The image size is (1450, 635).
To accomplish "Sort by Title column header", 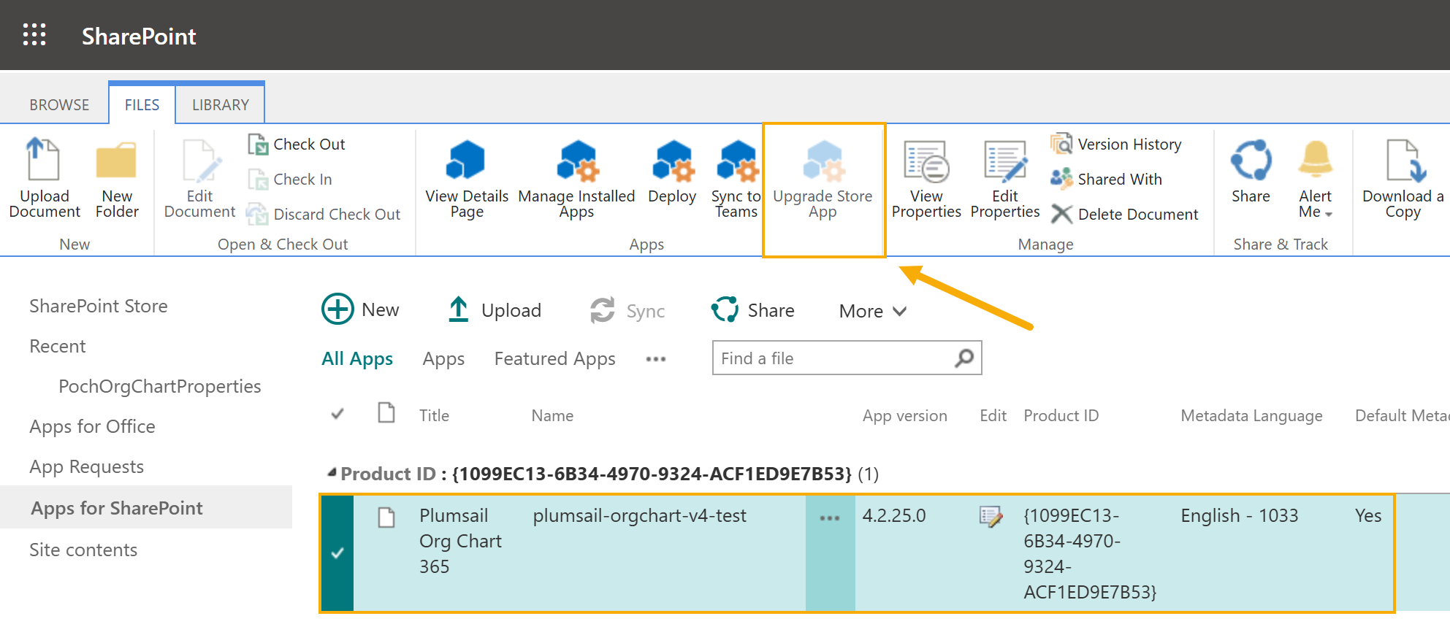I will tap(434, 415).
